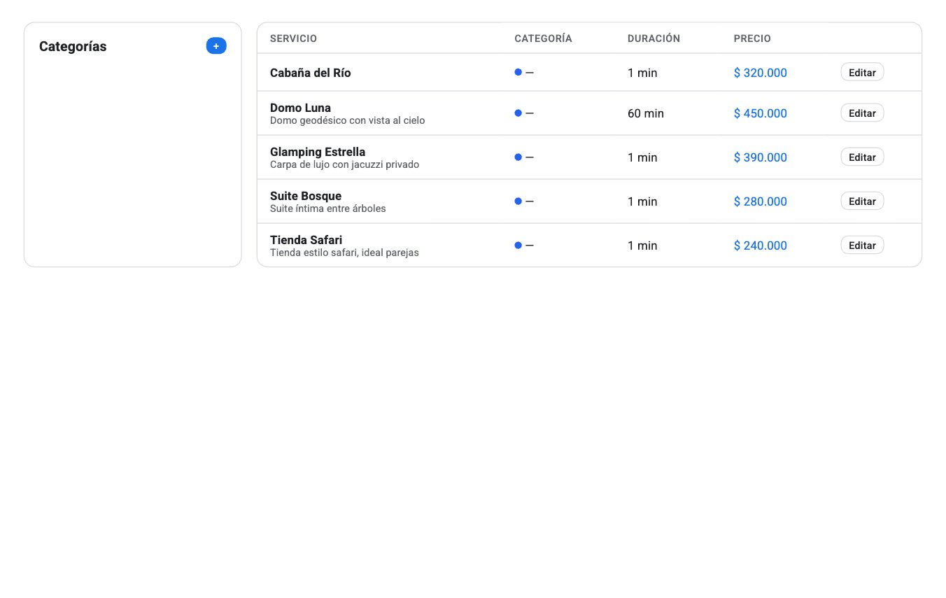Edit the Glamping Estrella service
The image size is (946, 598).
point(862,157)
